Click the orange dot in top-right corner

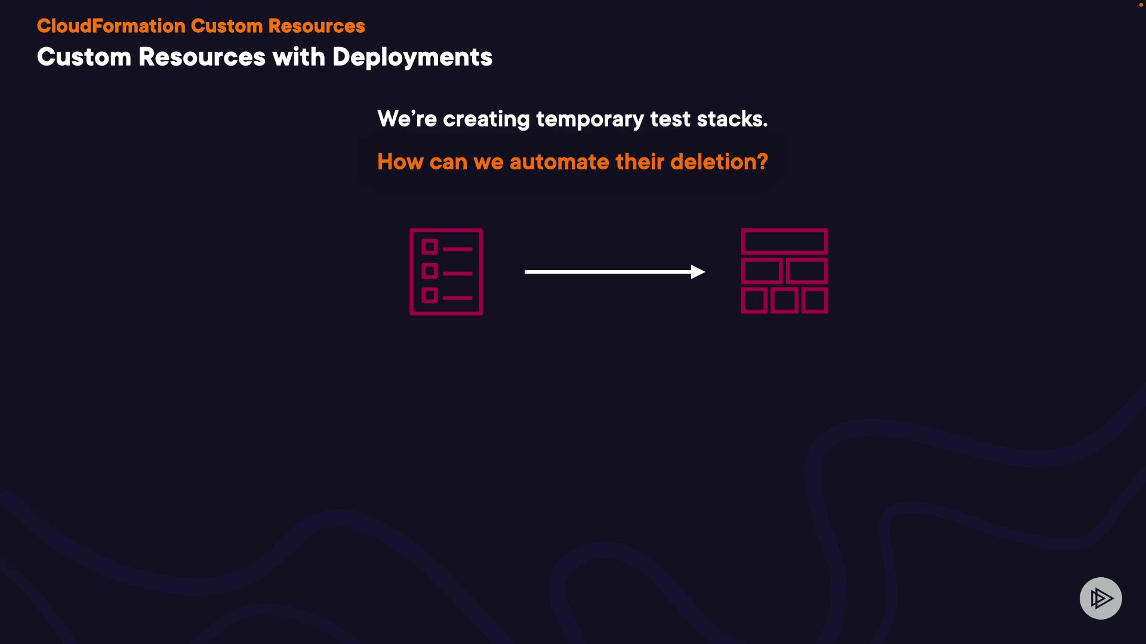tap(1141, 5)
